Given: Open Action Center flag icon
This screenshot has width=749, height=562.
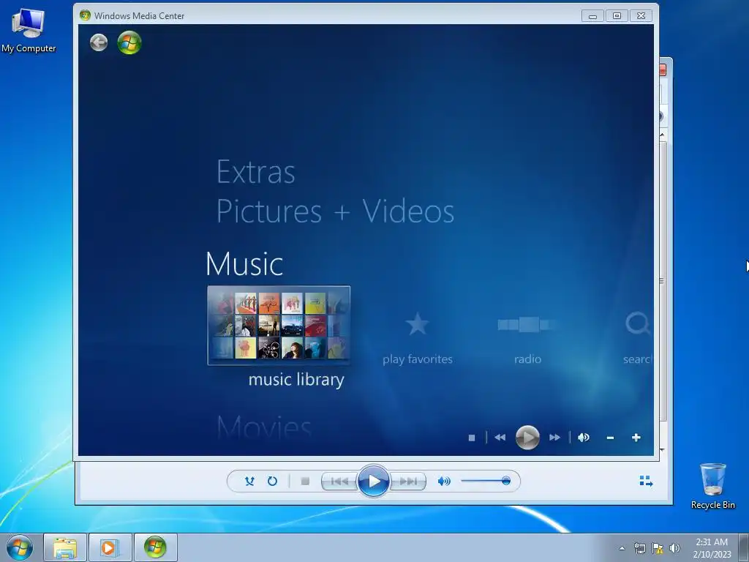Looking at the screenshot, I should point(658,548).
